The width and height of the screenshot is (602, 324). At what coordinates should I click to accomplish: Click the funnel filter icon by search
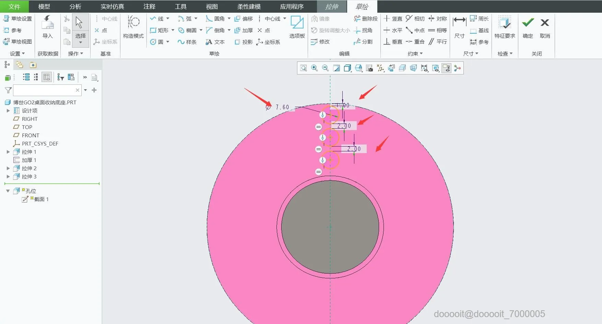[8, 90]
